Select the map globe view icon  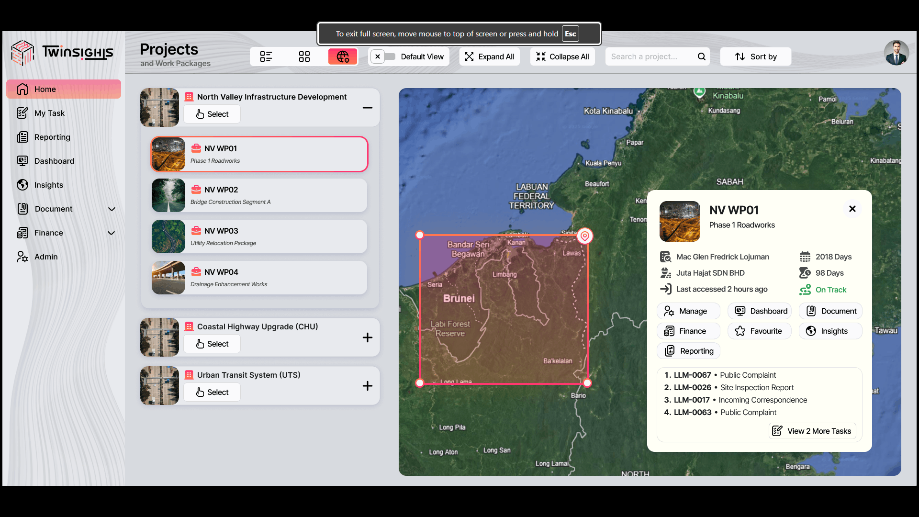pos(343,56)
